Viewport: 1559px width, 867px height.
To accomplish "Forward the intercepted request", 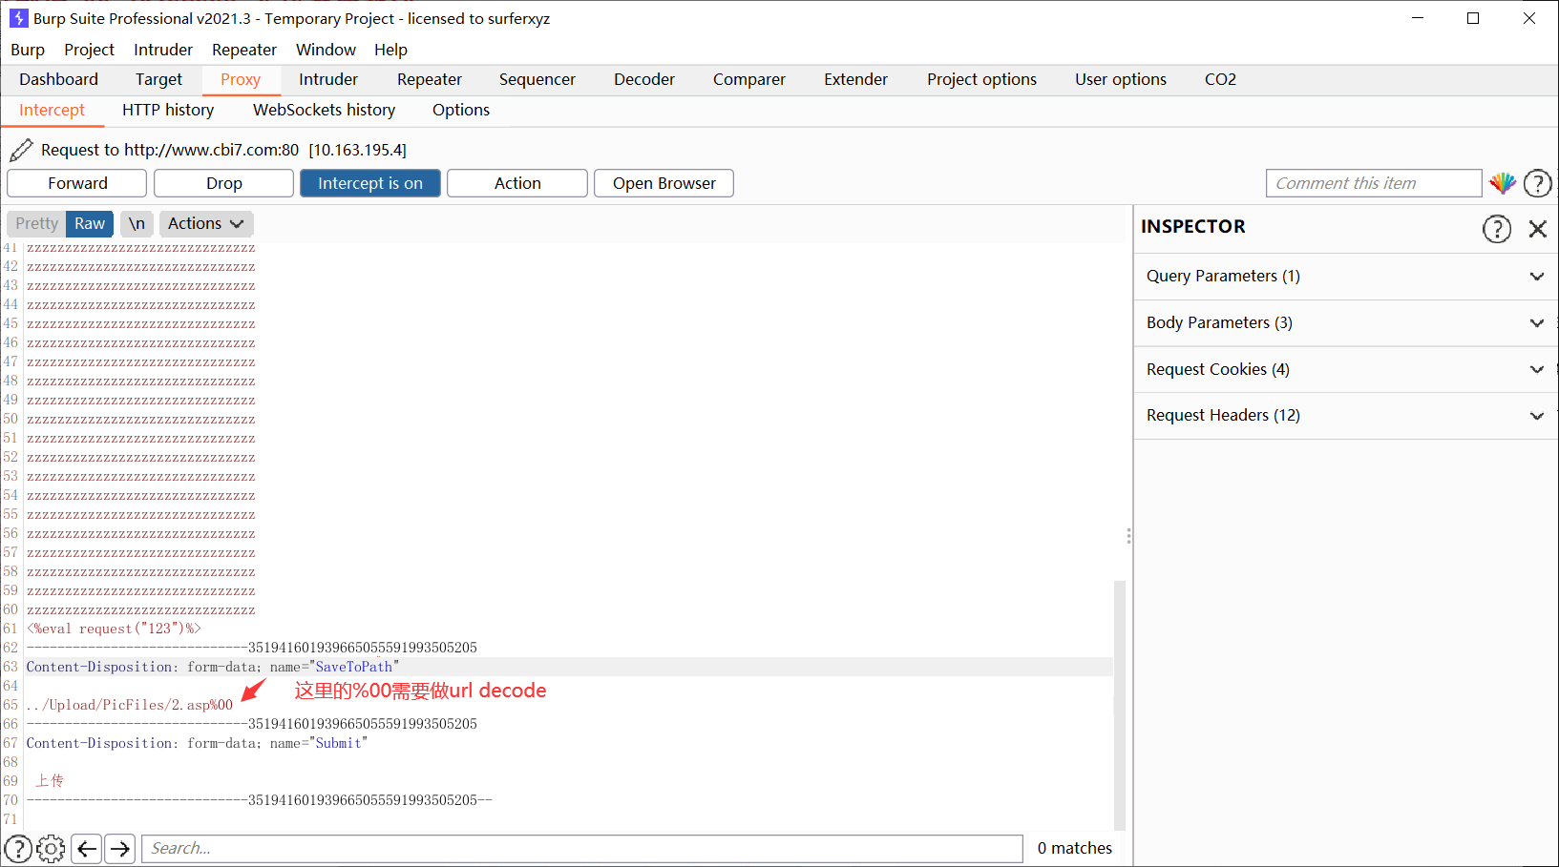I will point(77,183).
